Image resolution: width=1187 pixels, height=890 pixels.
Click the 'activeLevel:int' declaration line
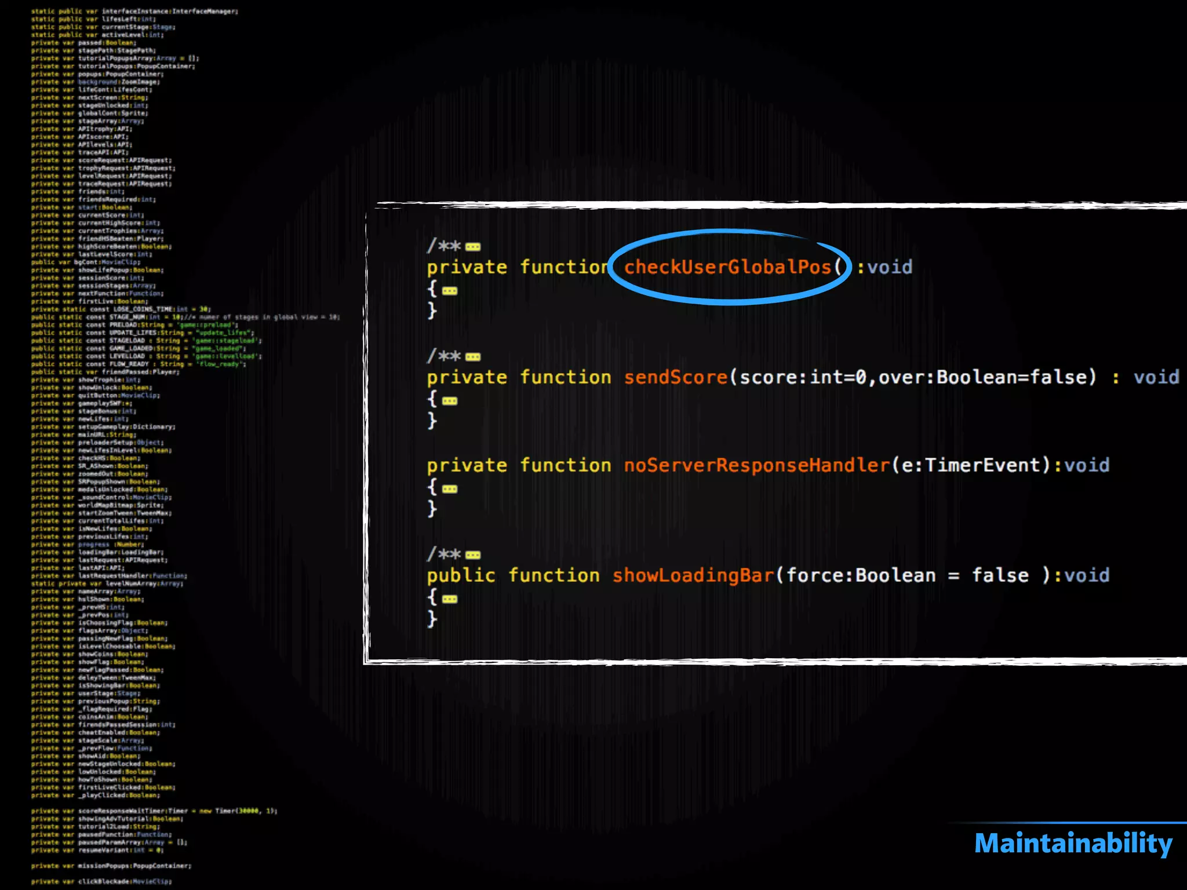[x=97, y=35]
